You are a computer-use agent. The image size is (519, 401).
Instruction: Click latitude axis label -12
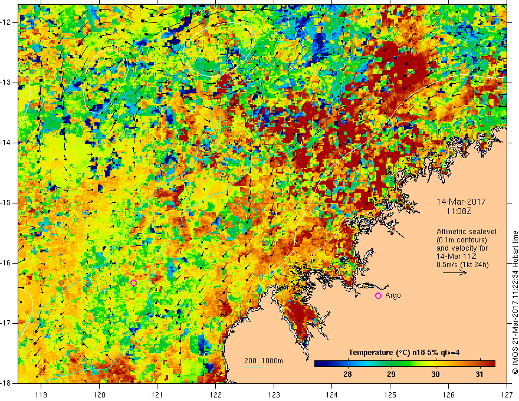pyautogui.click(x=6, y=22)
